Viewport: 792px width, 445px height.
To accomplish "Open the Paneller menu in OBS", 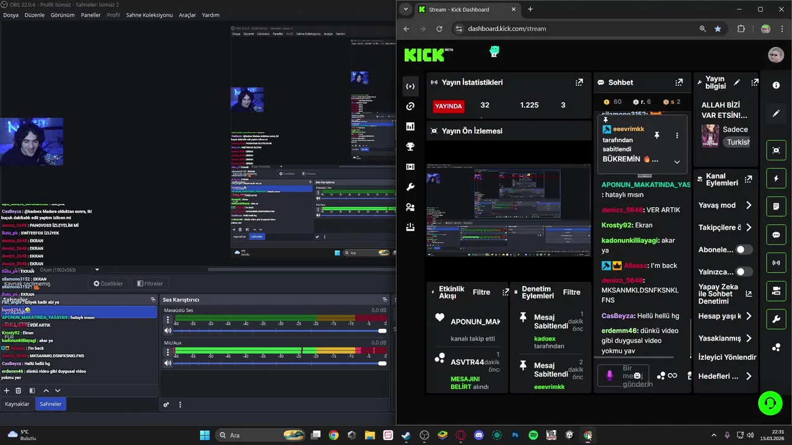I will [90, 15].
